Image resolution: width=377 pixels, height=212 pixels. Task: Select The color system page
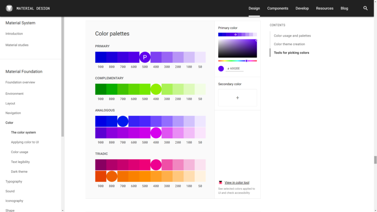(x=23, y=132)
